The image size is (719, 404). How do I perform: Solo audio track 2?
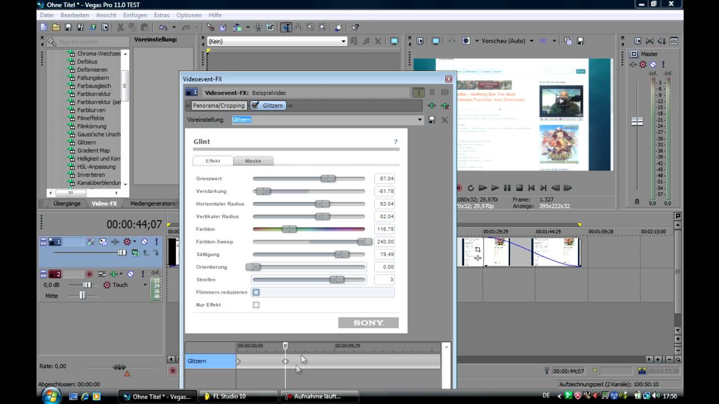pos(143,274)
